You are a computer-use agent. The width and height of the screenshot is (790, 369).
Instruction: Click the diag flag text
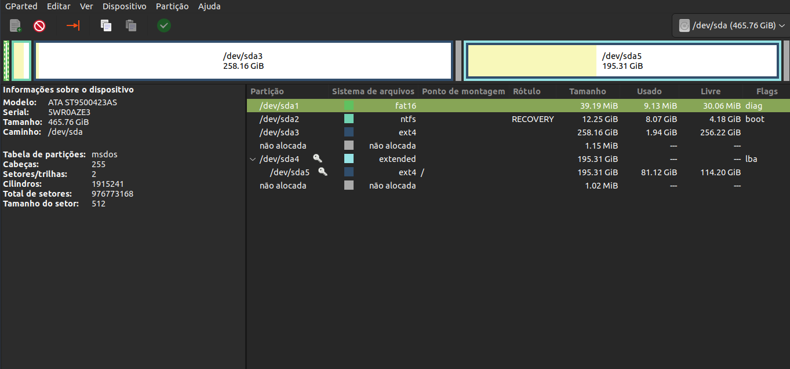click(754, 106)
